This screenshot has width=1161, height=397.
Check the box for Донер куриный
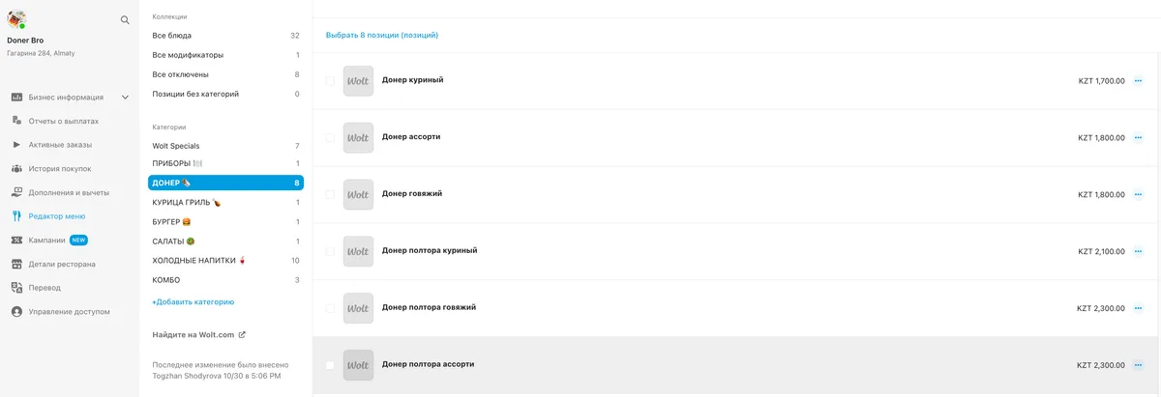click(x=330, y=81)
